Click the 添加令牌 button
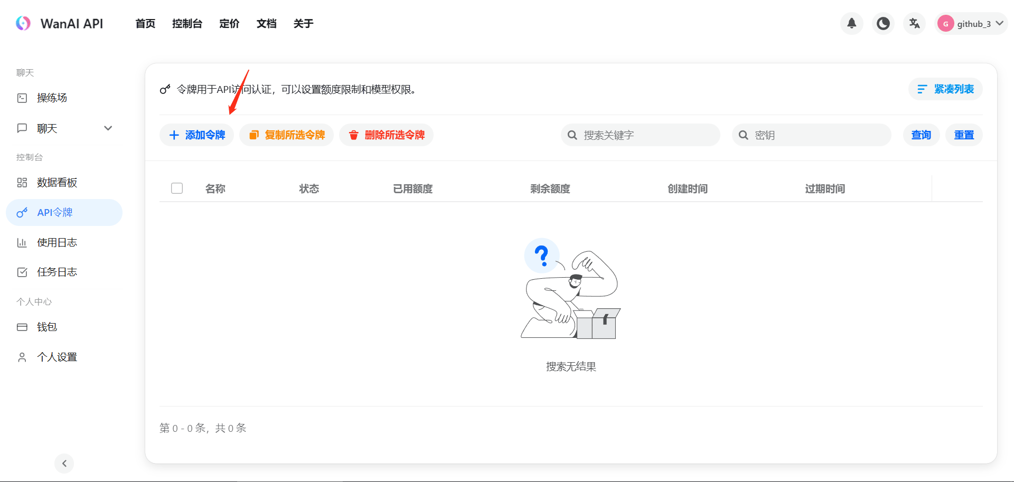Viewport: 1014px width, 482px height. pyautogui.click(x=196, y=135)
